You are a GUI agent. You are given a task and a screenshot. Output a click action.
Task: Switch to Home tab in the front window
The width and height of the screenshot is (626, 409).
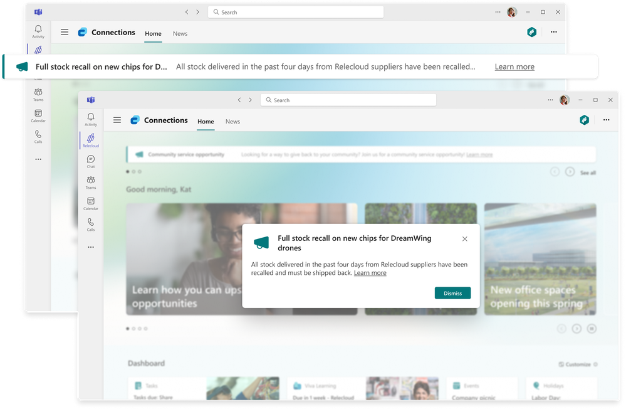click(x=206, y=122)
